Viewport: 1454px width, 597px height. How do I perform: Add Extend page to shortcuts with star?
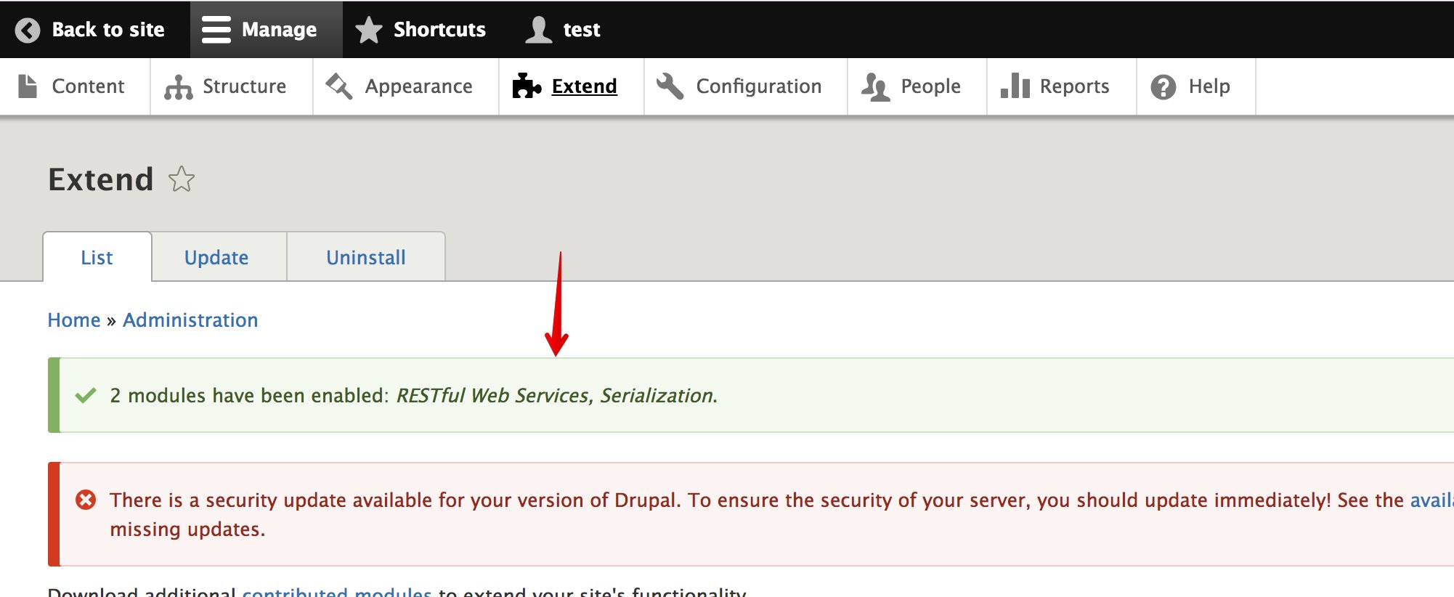coord(182,179)
